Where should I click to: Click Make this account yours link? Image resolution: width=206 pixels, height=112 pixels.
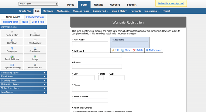pos(171,4)
